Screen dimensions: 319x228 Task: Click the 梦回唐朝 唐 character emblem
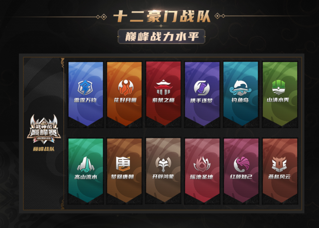pos(123,164)
